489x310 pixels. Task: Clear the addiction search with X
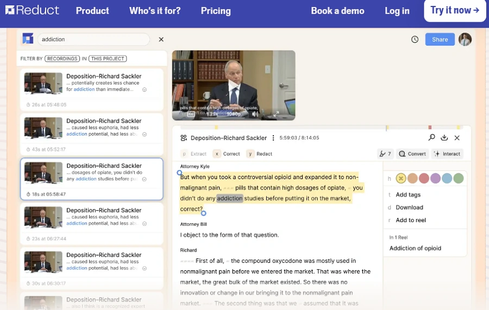coord(161,40)
